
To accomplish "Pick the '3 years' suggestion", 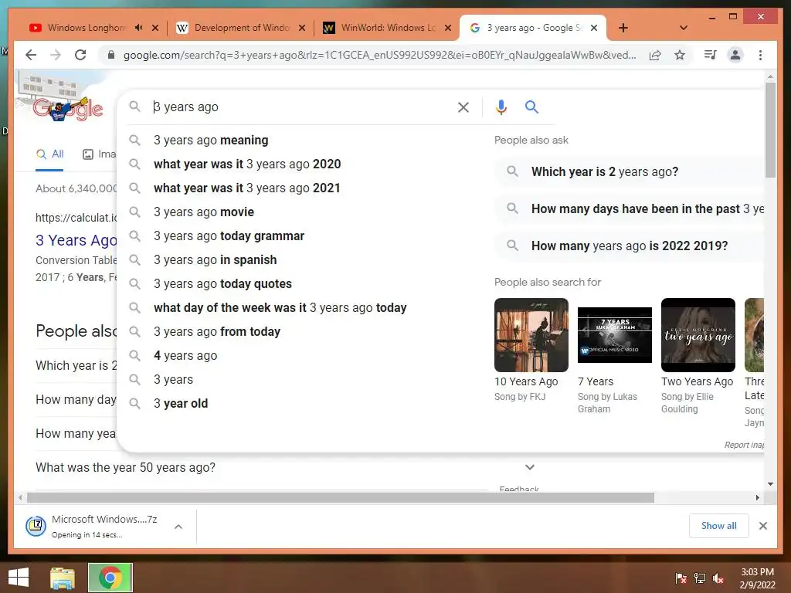I will point(173,380).
